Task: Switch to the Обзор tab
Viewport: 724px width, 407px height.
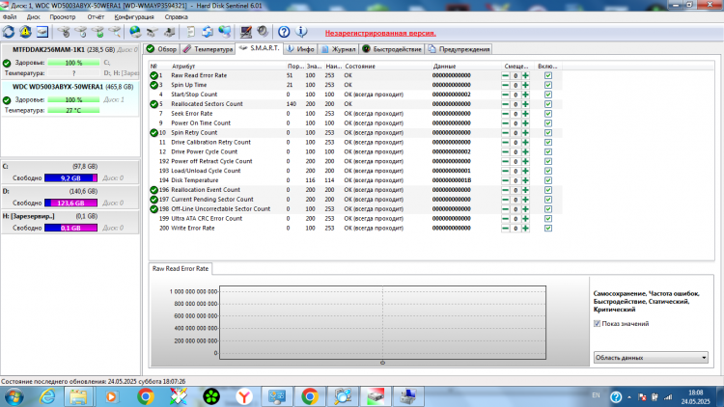Action: tap(161, 49)
